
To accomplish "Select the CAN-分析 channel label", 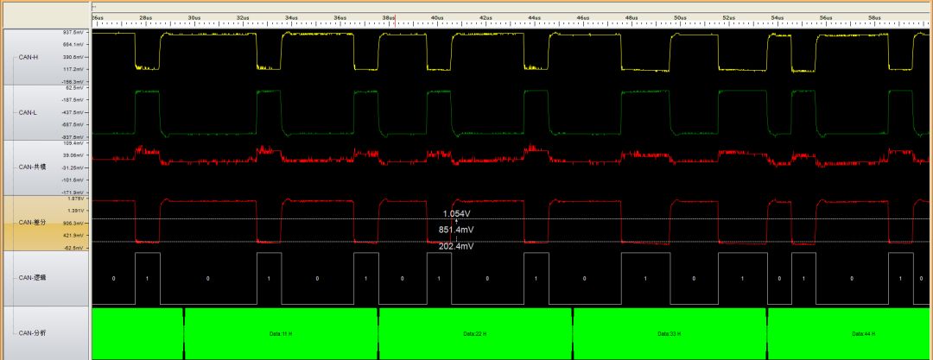I will (30, 333).
